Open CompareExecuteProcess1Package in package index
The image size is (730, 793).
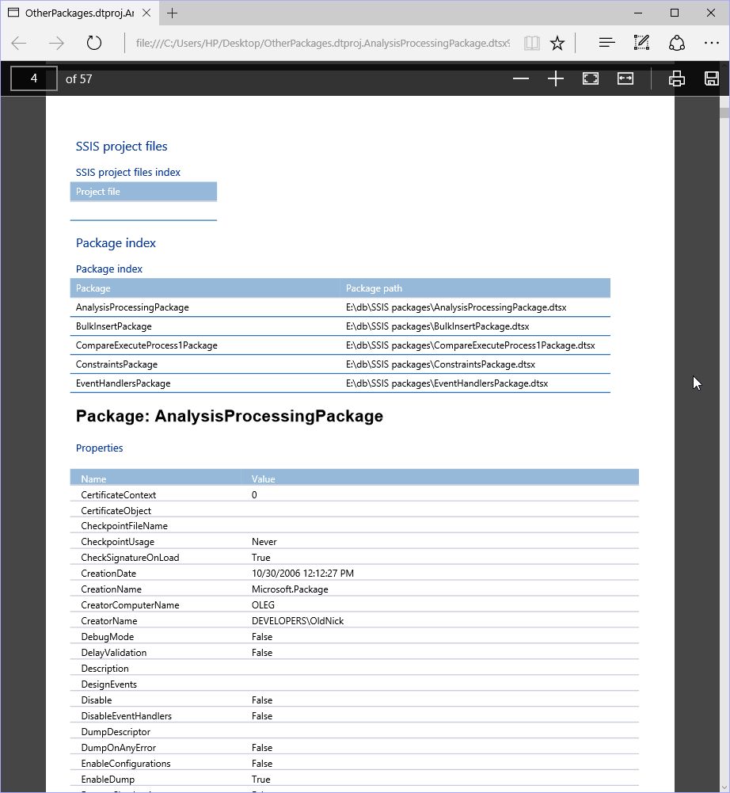pos(146,345)
